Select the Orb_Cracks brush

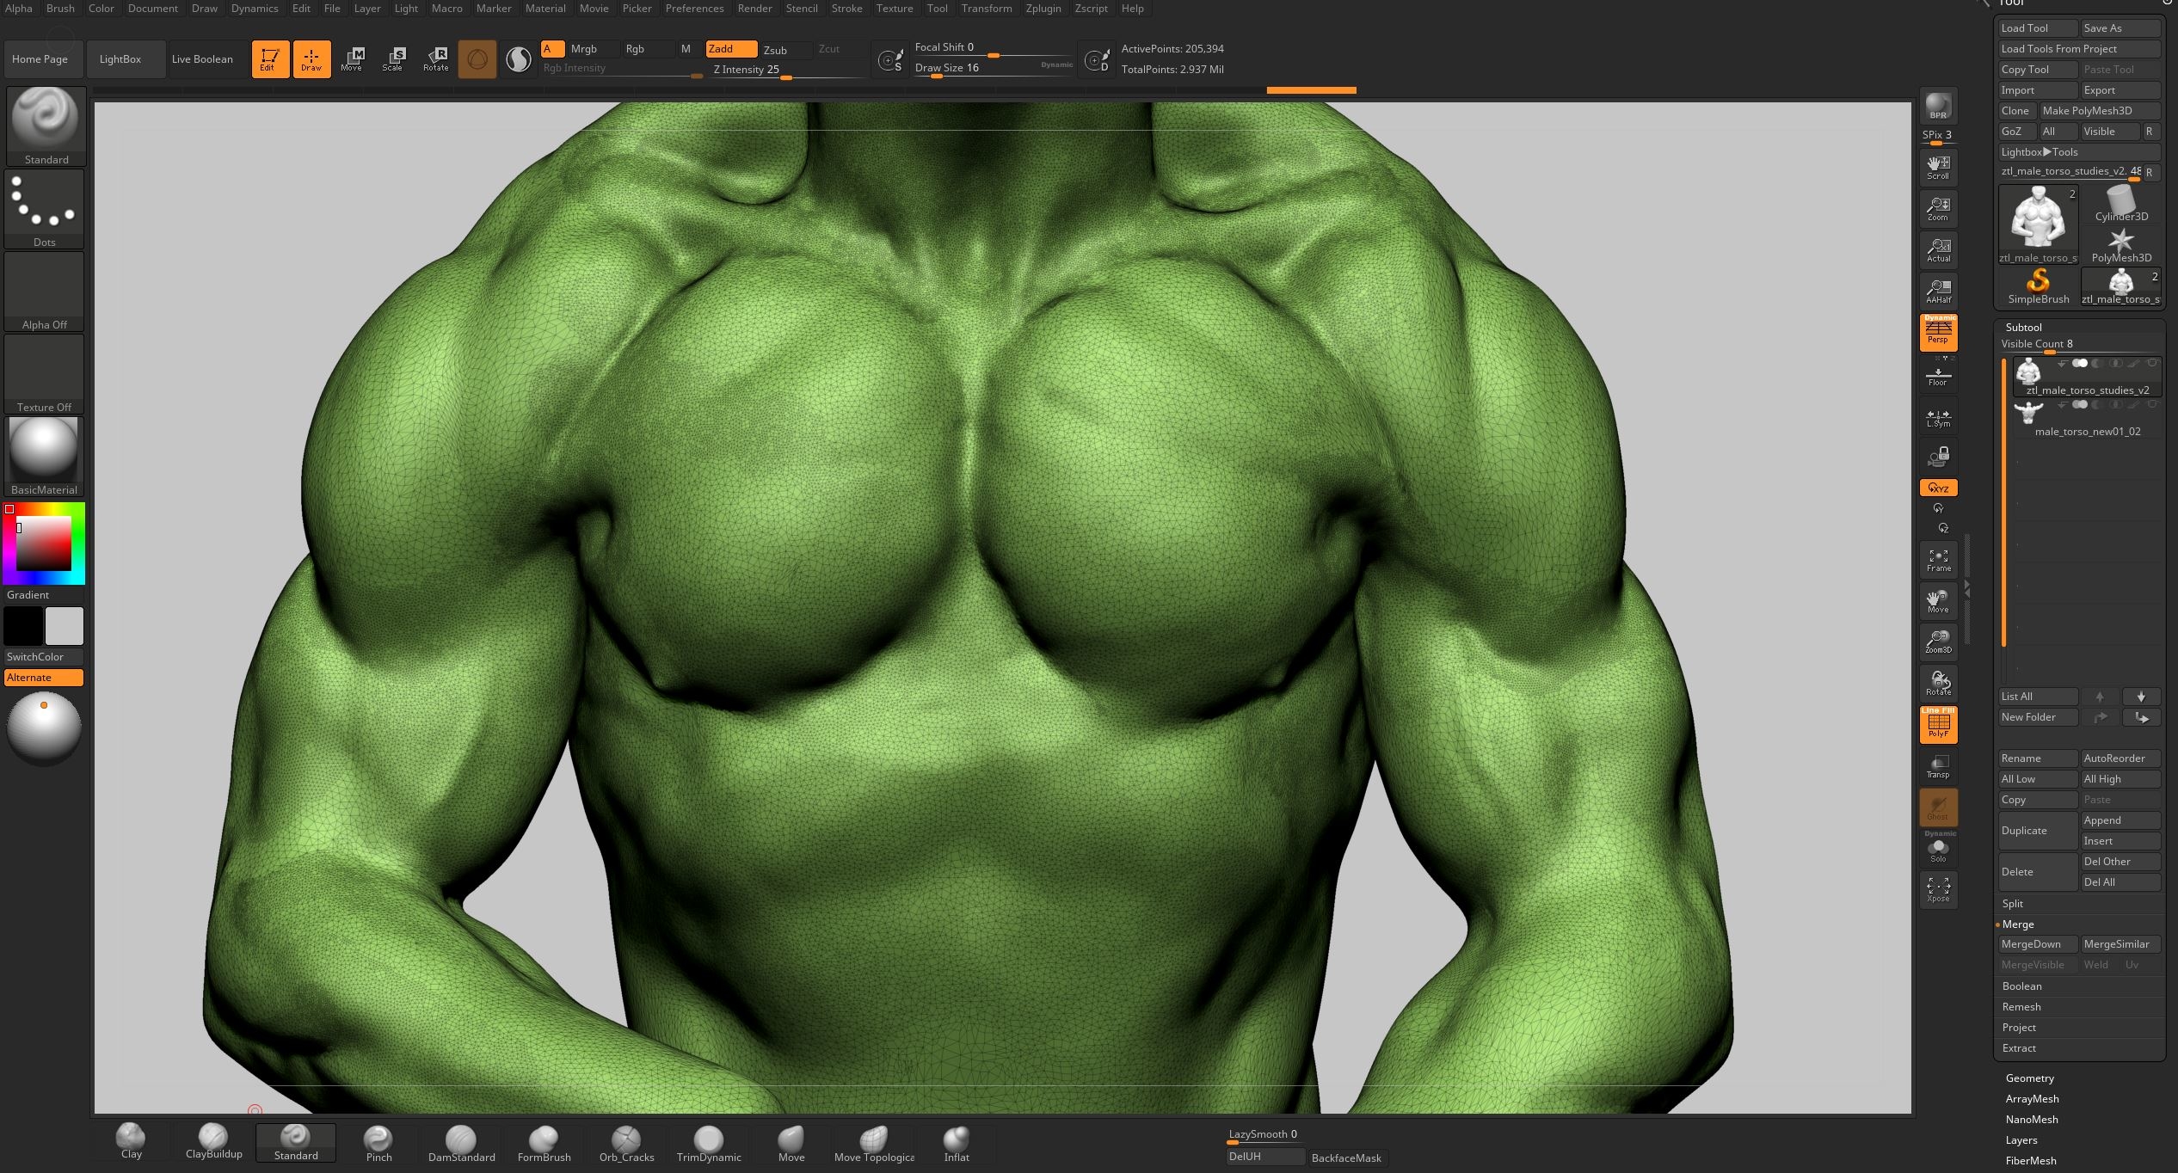(626, 1143)
